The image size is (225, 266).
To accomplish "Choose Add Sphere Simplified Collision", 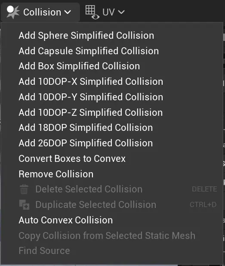I will click(86, 35).
